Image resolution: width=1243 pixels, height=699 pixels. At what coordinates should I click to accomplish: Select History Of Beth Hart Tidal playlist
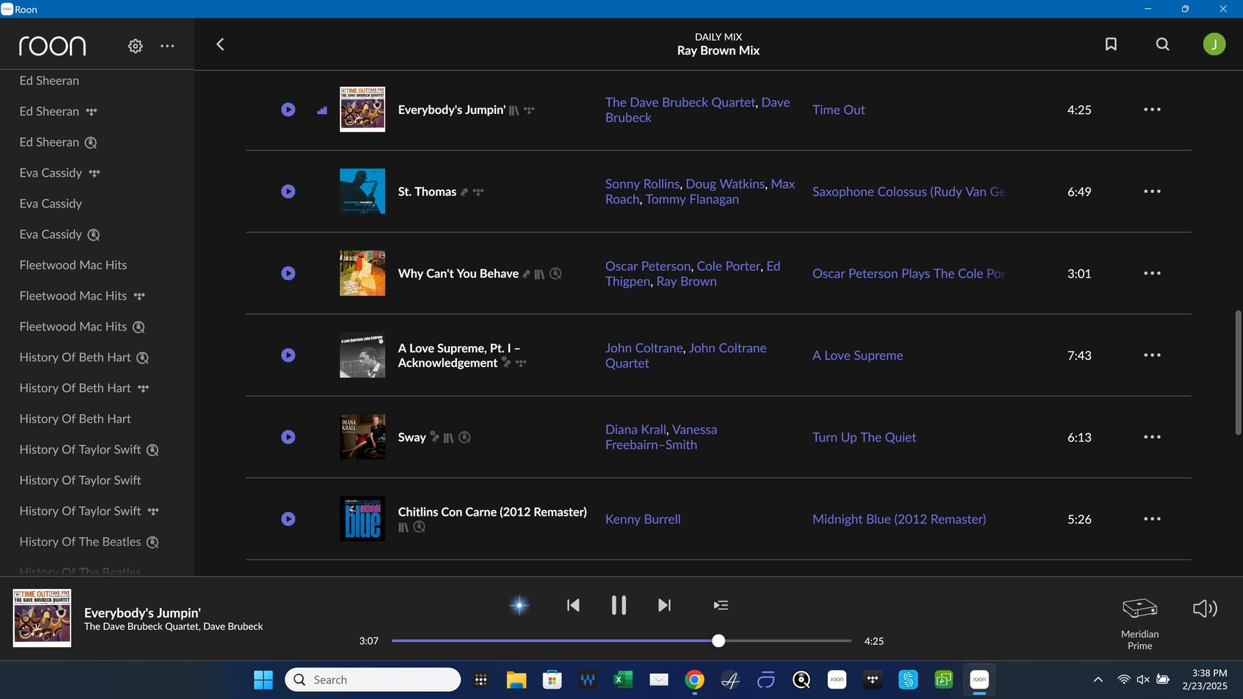84,388
